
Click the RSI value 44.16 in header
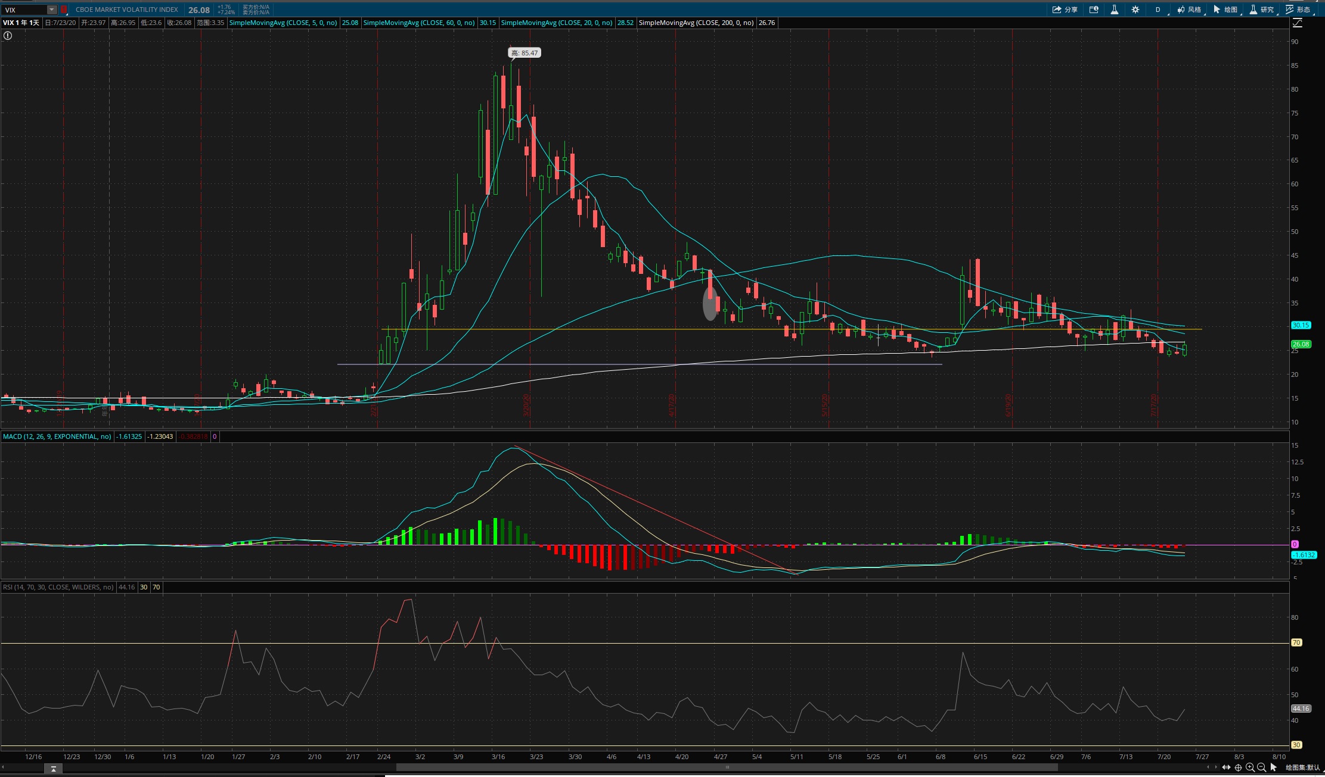point(126,587)
